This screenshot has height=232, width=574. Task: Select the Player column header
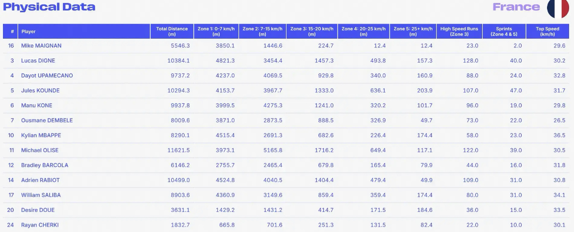pyautogui.click(x=84, y=31)
